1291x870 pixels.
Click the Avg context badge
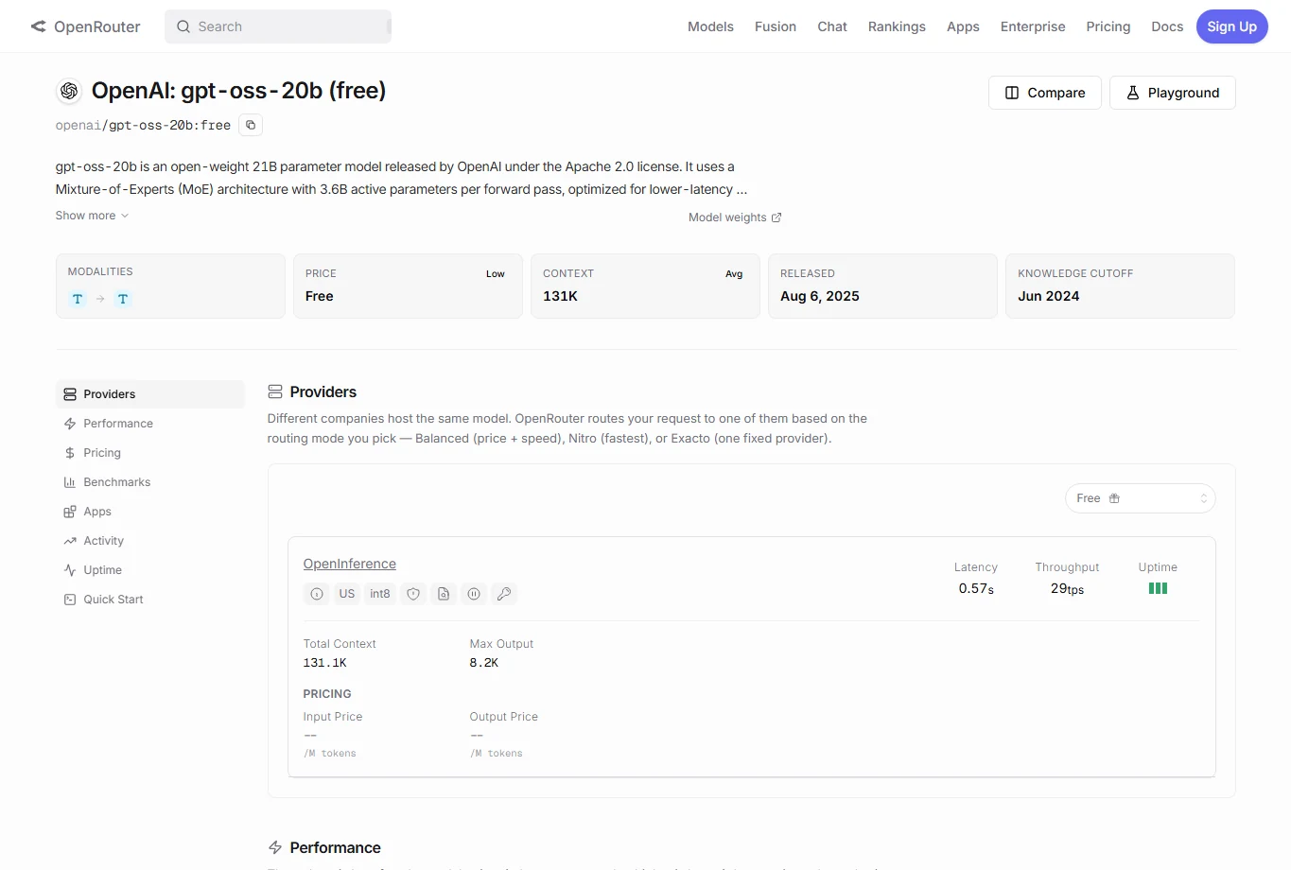pos(734,274)
